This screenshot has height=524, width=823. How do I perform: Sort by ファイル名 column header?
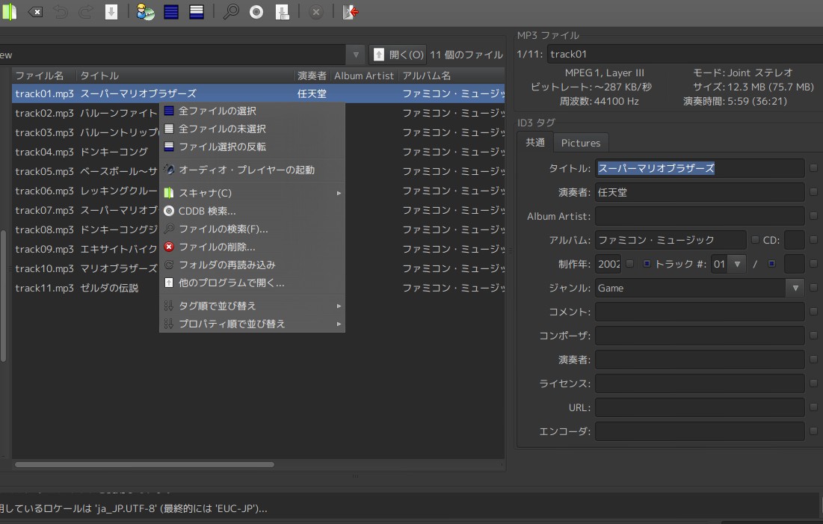coord(44,75)
